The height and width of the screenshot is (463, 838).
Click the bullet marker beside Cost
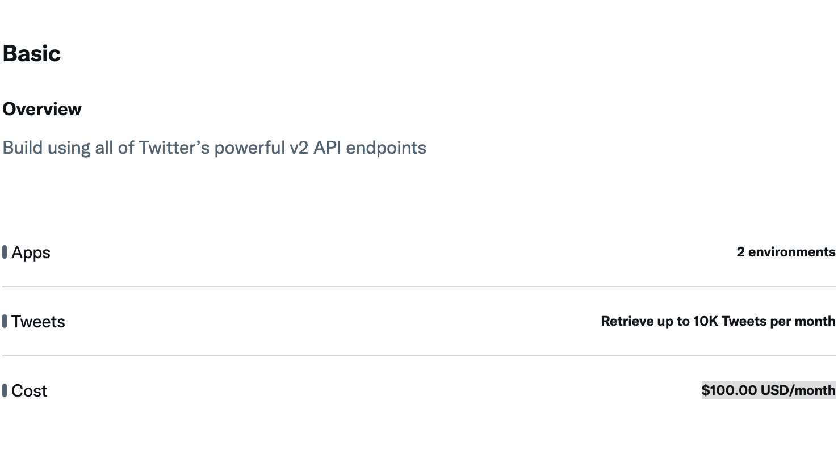(x=5, y=390)
